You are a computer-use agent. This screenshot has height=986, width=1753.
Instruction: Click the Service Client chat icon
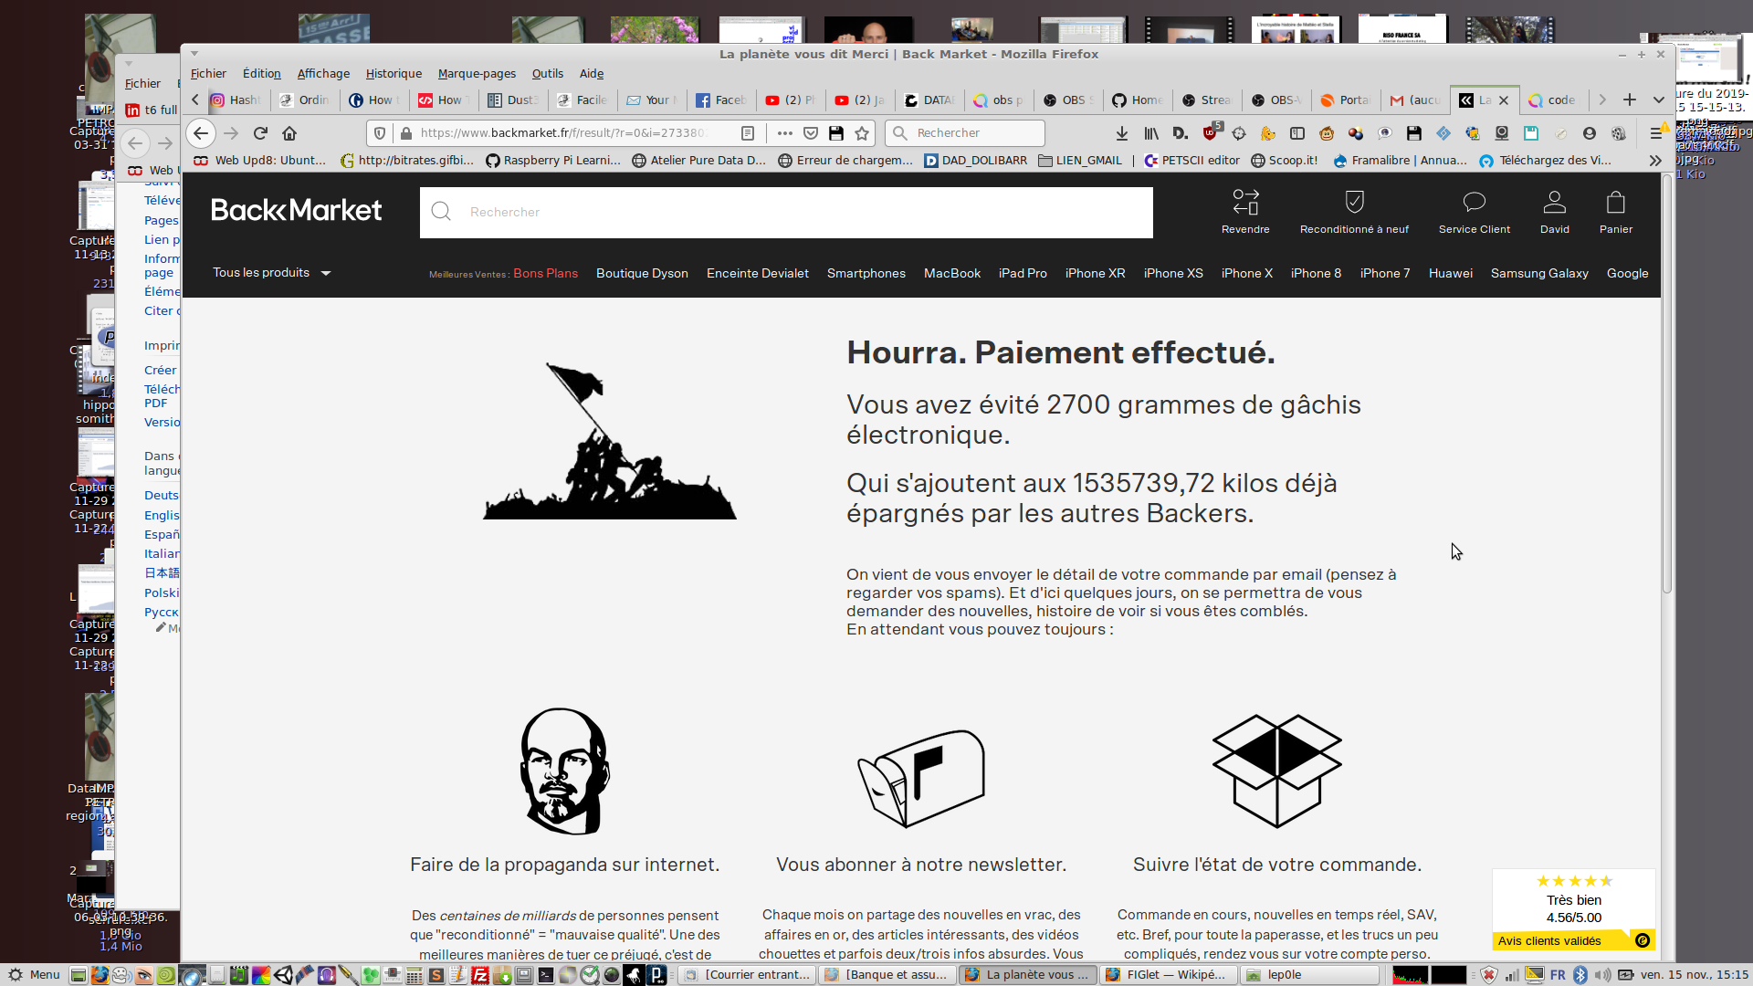1474,202
